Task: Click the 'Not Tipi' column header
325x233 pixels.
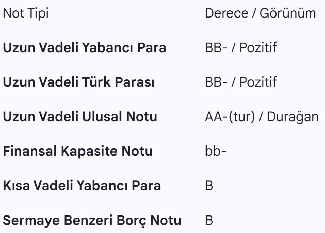Action: coord(26,13)
